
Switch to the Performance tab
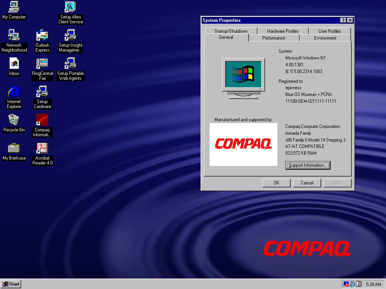coord(274,38)
